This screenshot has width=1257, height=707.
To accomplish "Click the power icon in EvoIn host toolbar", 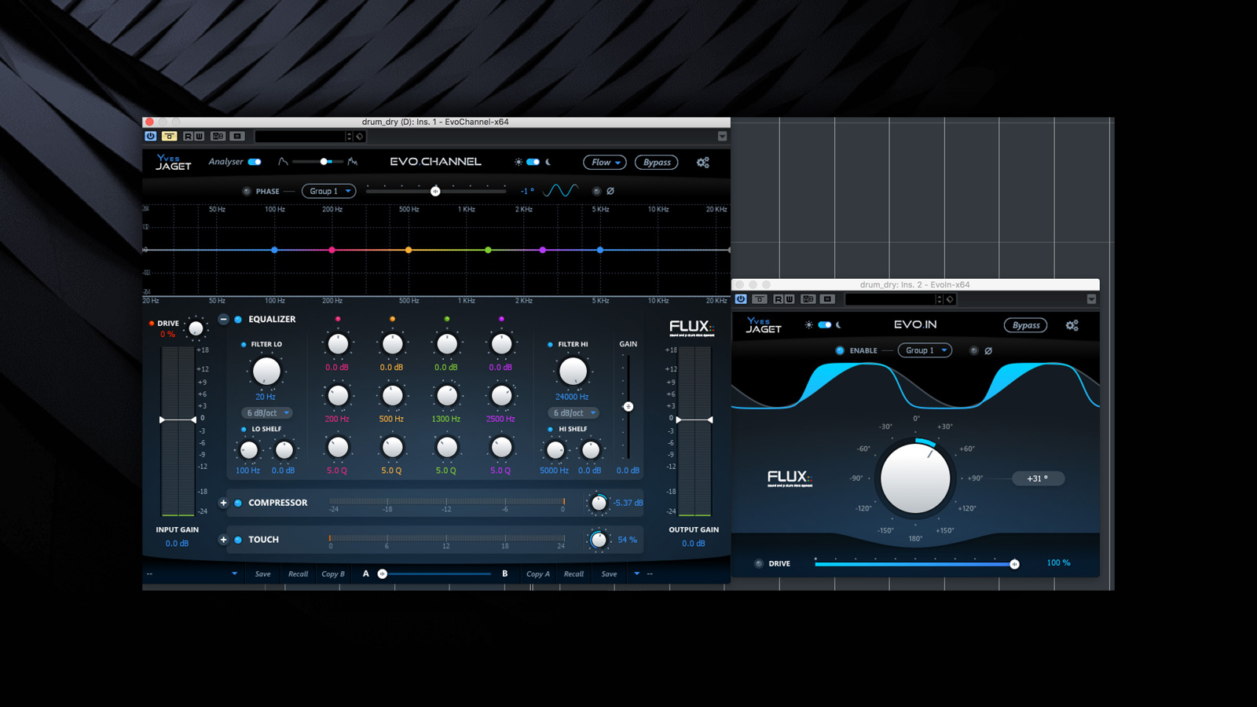I will coord(741,299).
